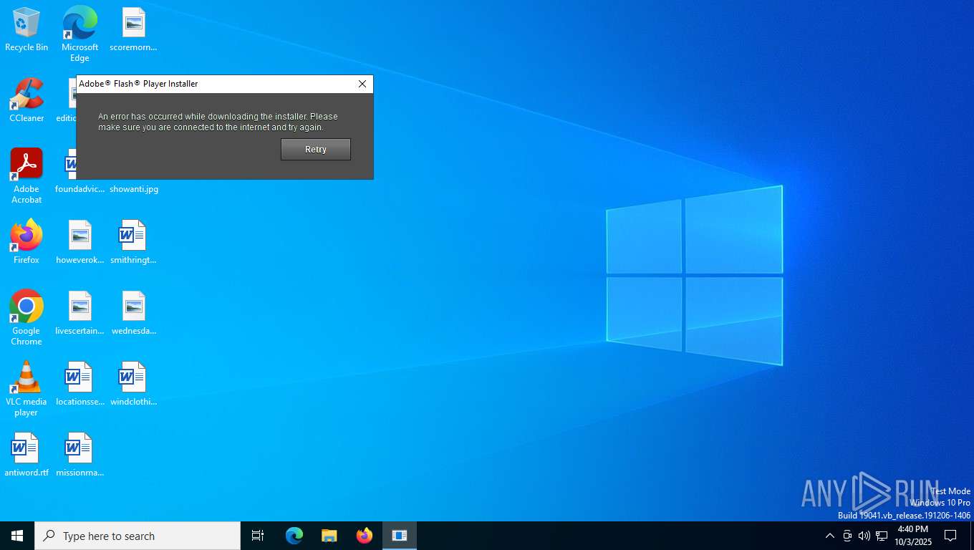
Task: Select the smithringt Word document
Action: 133,242
